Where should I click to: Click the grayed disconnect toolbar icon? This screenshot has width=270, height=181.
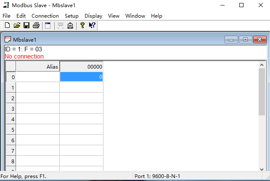61,26
